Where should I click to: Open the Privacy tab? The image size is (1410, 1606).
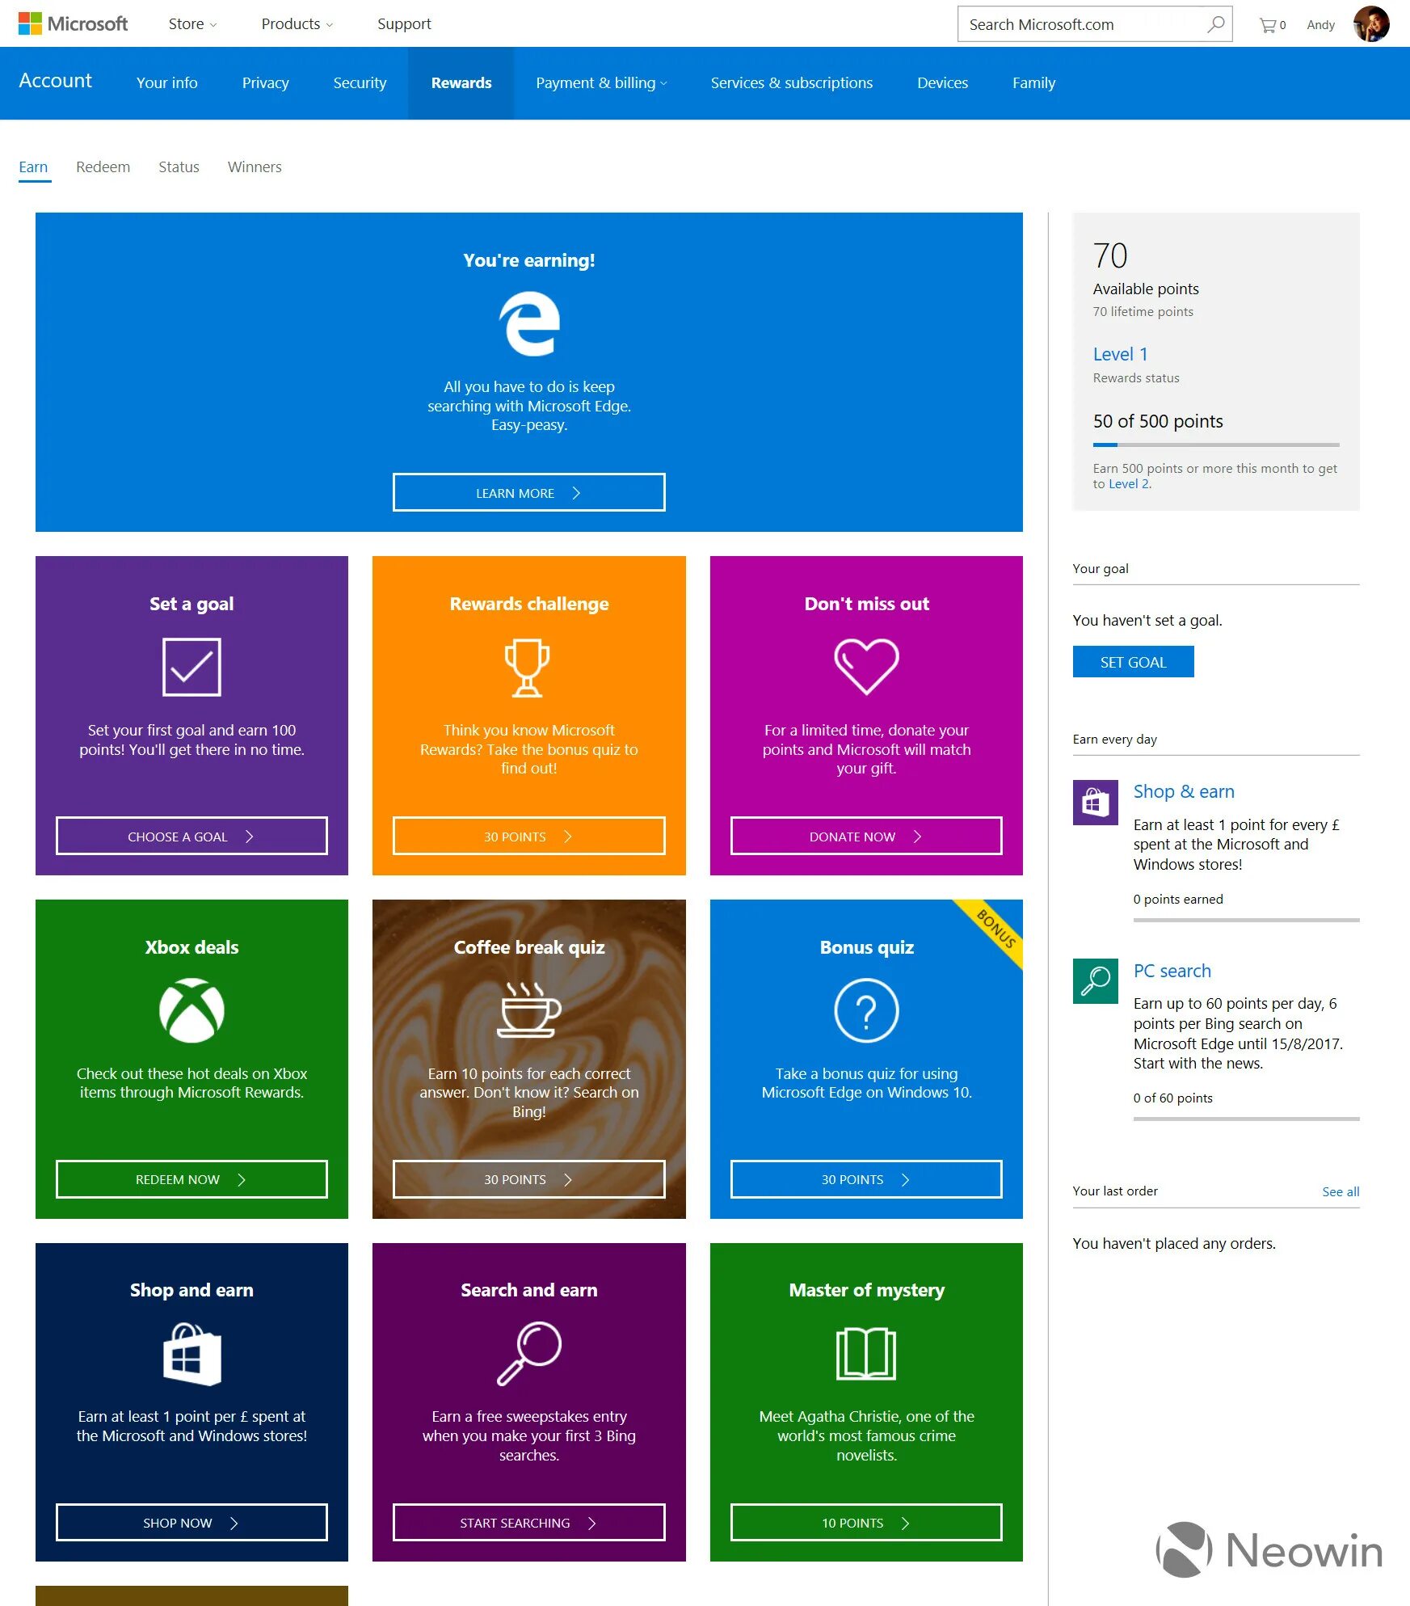(266, 83)
